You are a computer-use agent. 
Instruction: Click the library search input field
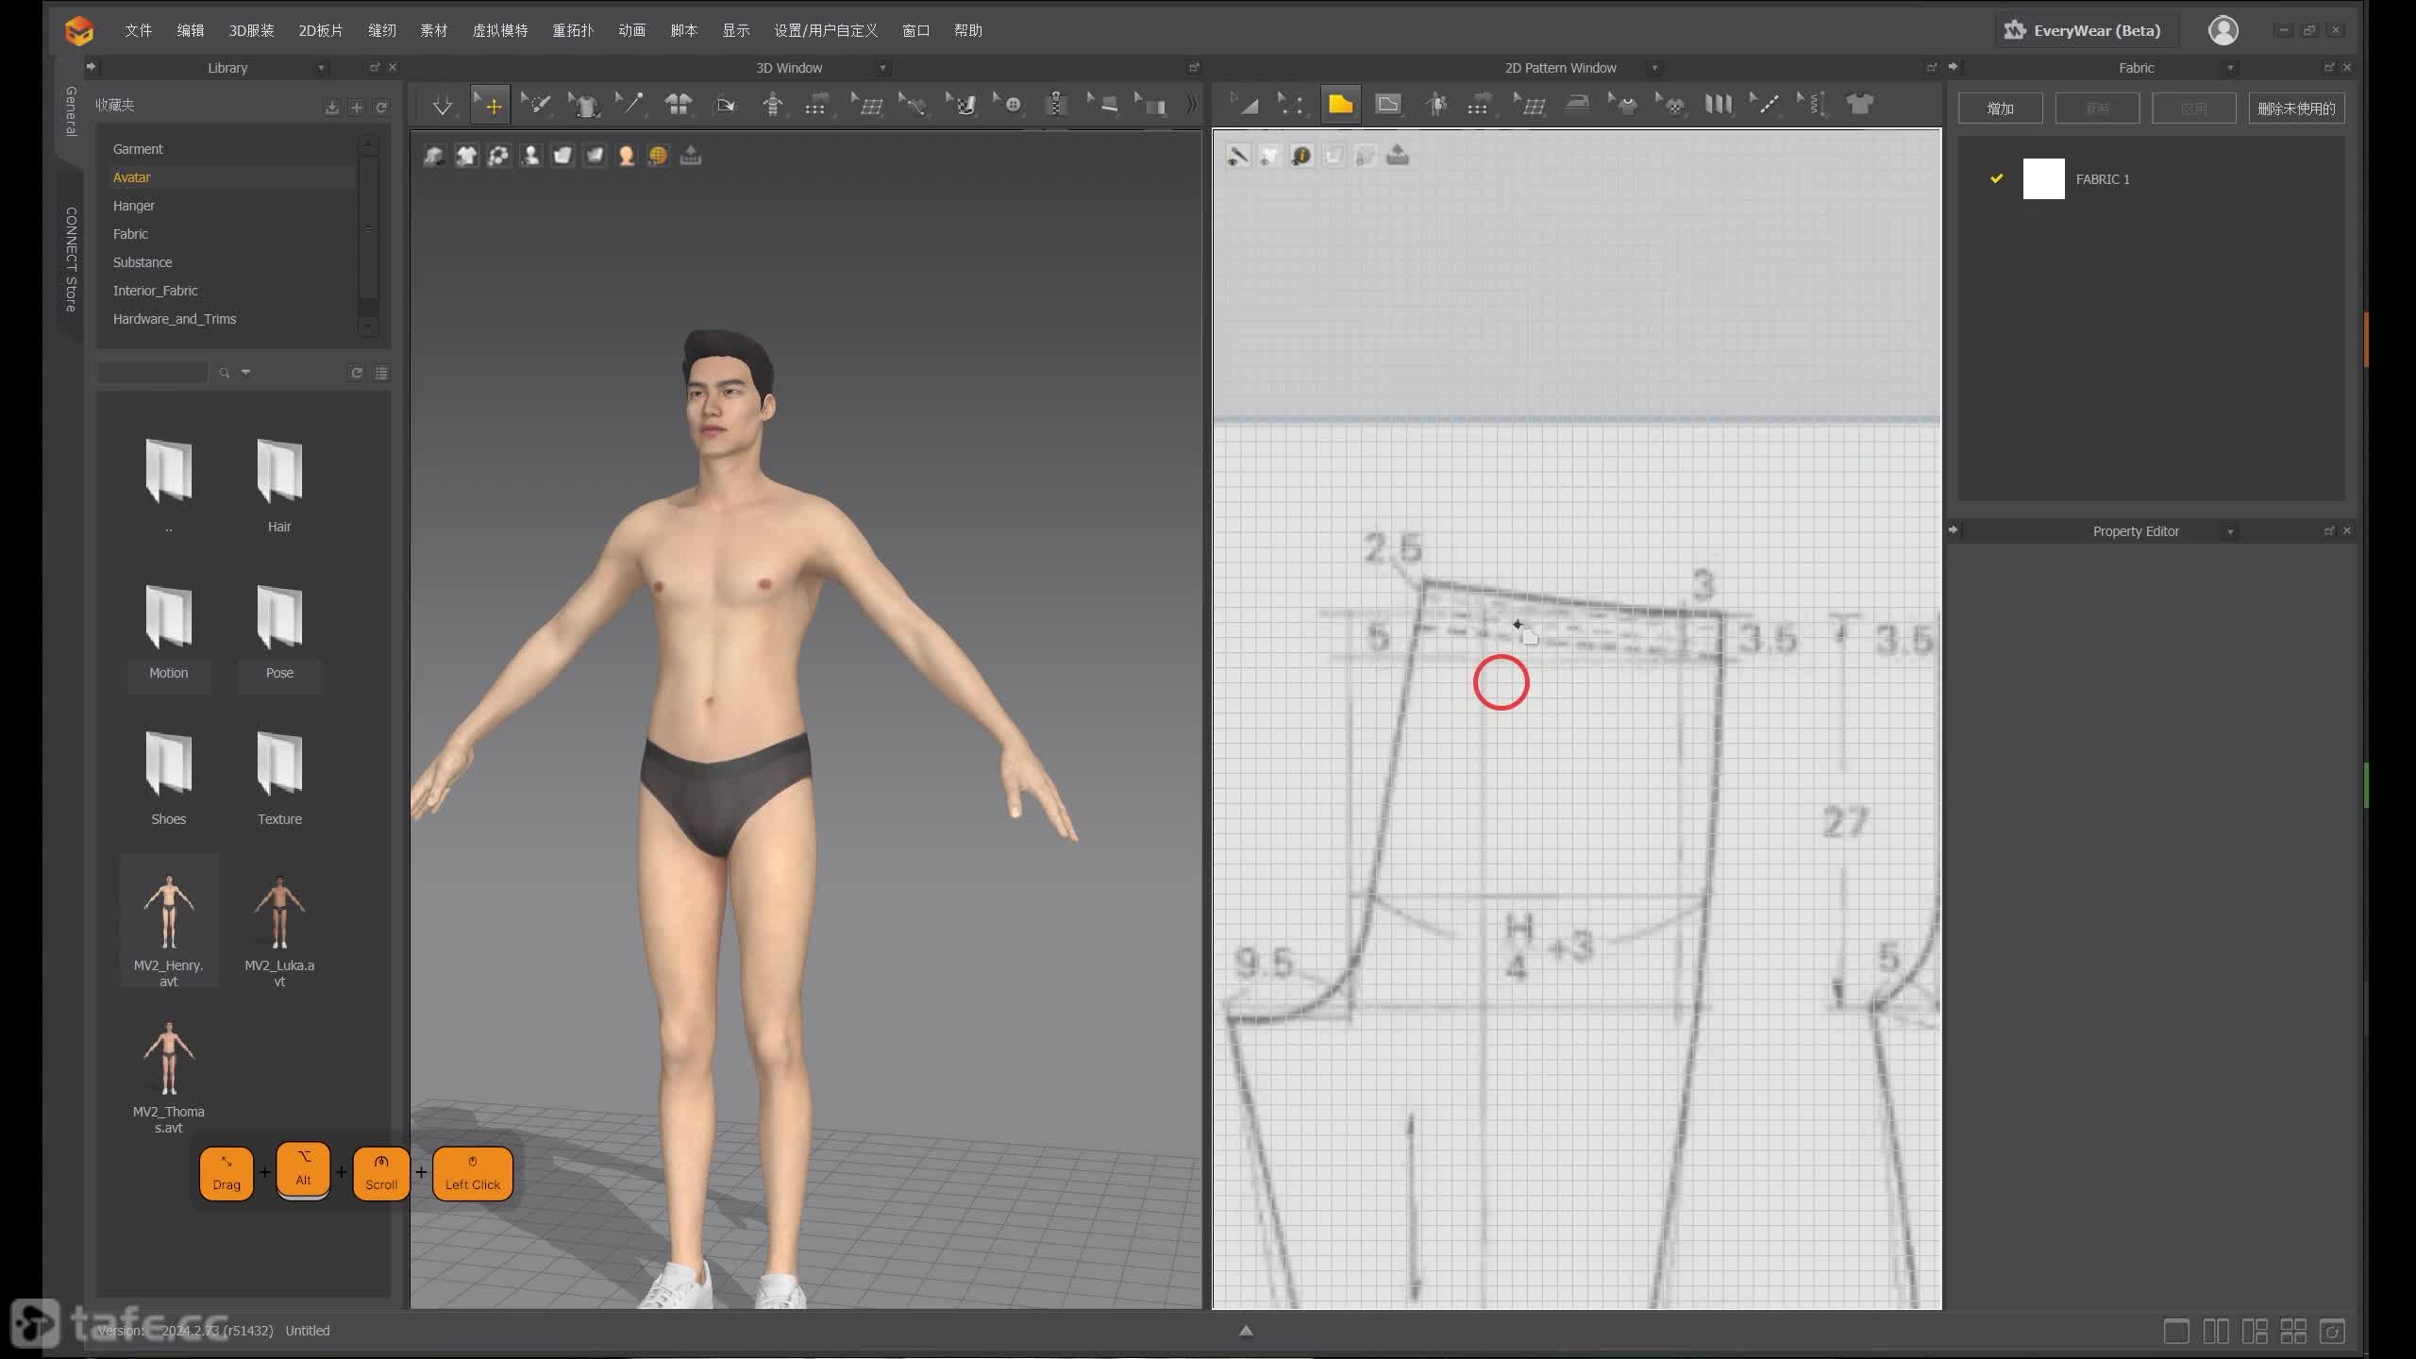[x=152, y=373]
